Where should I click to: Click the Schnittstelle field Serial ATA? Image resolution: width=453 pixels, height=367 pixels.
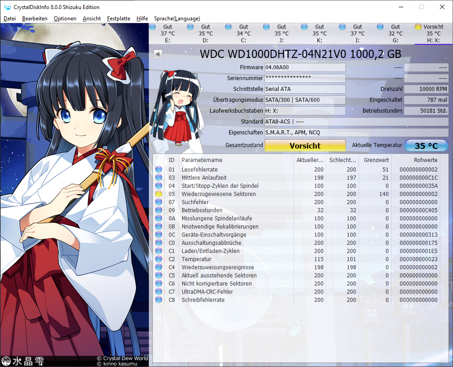pos(305,89)
